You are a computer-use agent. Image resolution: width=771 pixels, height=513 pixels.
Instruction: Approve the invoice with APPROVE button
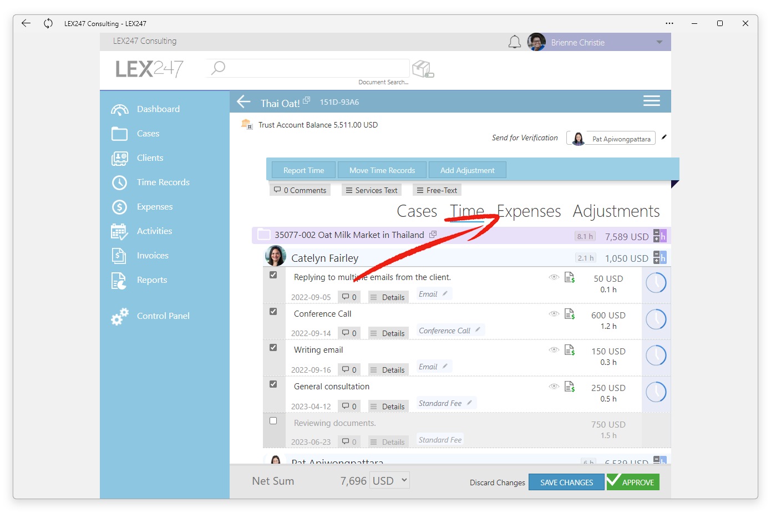[x=633, y=482]
